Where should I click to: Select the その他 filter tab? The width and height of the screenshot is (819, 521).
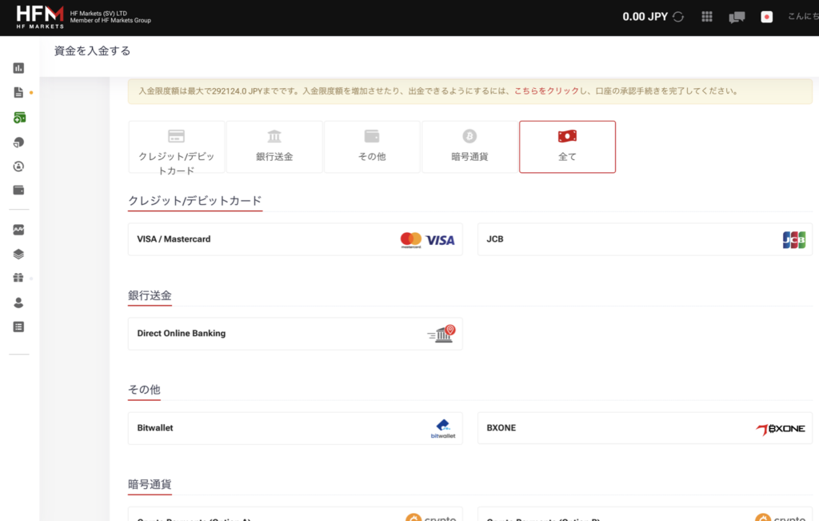[372, 146]
